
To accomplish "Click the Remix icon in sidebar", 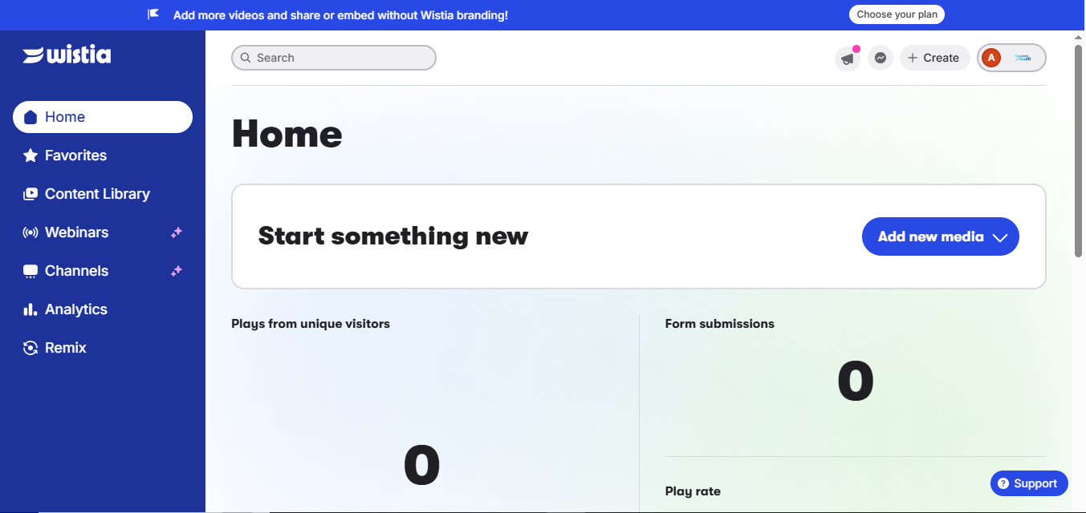I will pos(31,348).
